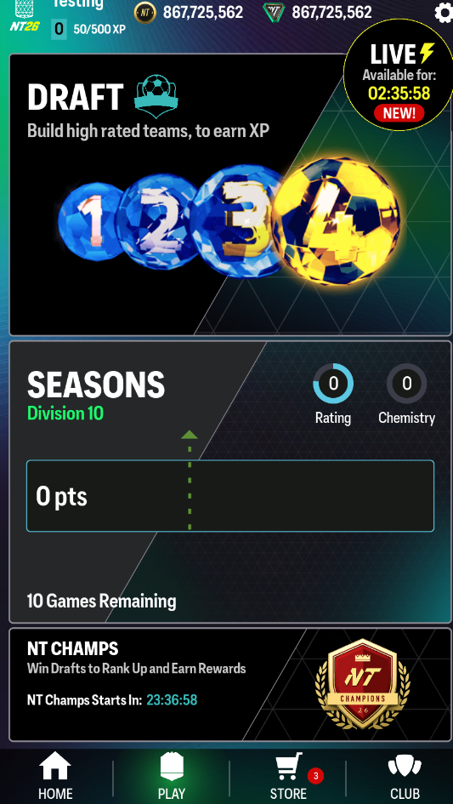
Task: Choose the blue number 2 ball
Action: [156, 221]
